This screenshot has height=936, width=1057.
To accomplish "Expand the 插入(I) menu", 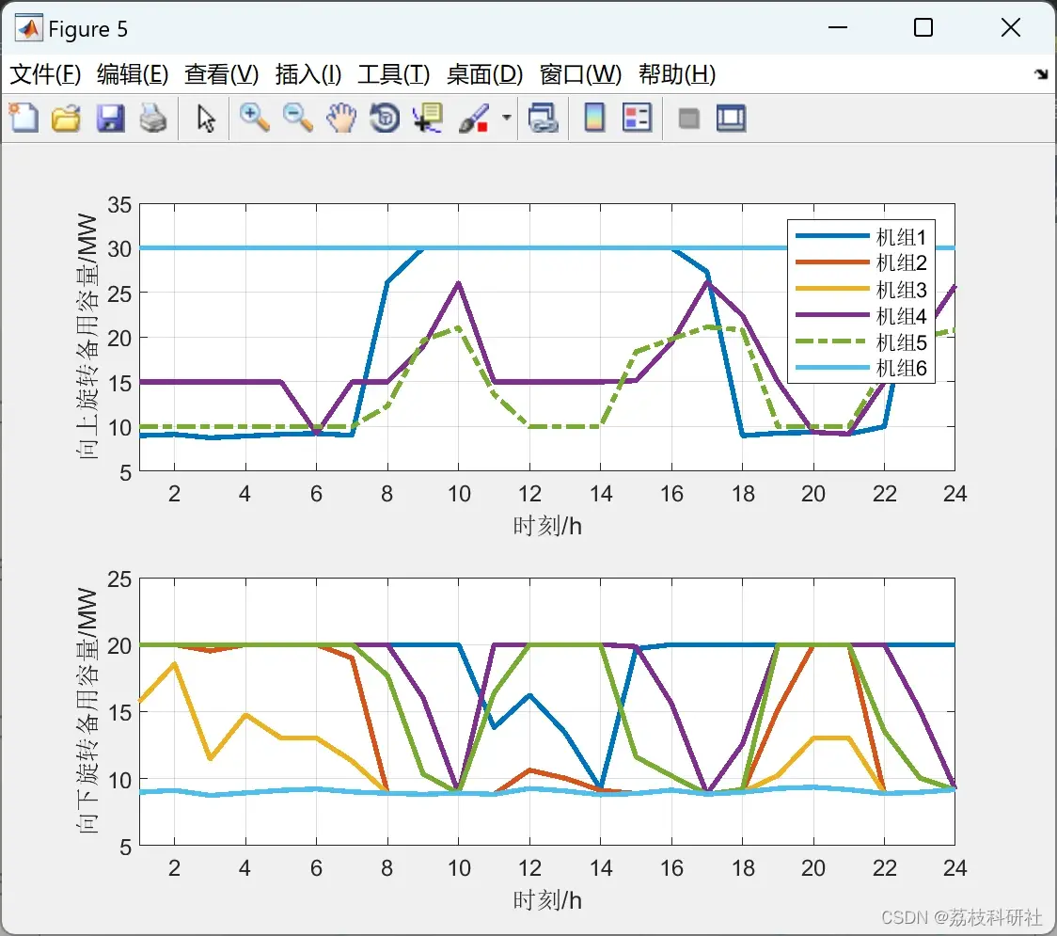I will [x=308, y=74].
